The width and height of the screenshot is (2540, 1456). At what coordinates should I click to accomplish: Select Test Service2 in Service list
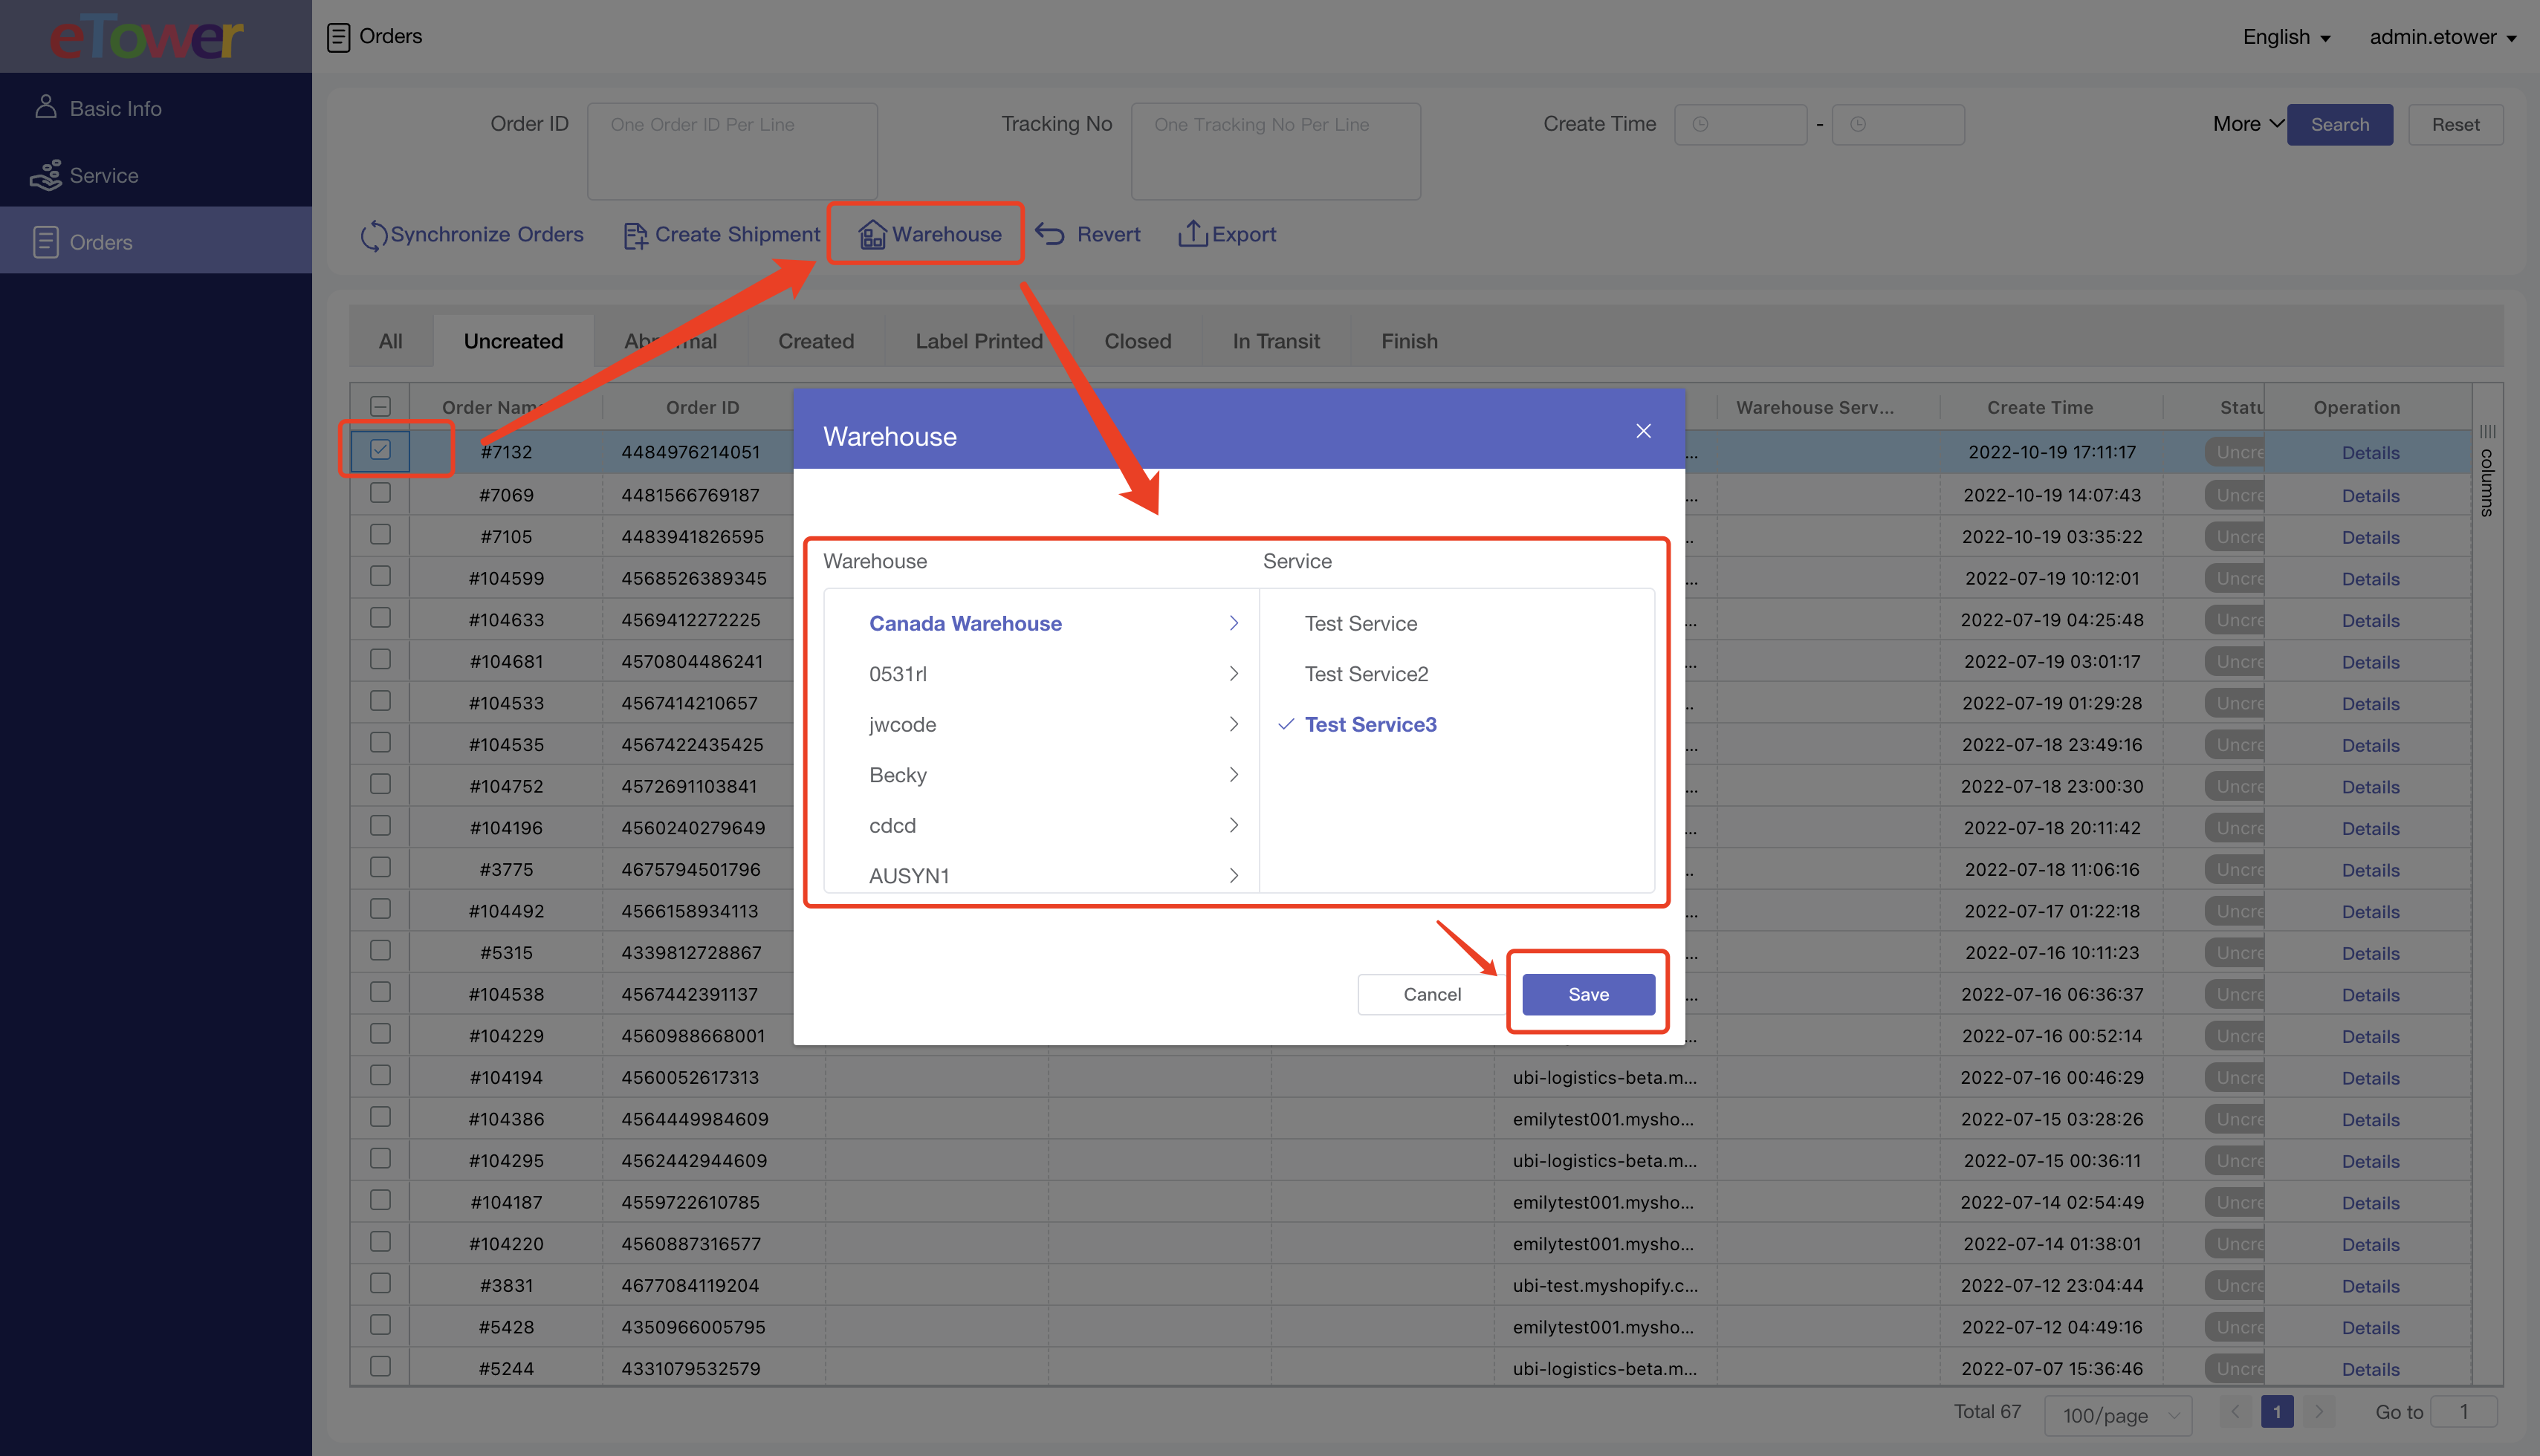click(x=1366, y=674)
